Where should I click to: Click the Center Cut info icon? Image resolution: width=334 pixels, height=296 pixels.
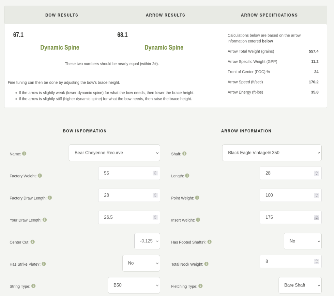point(33,242)
